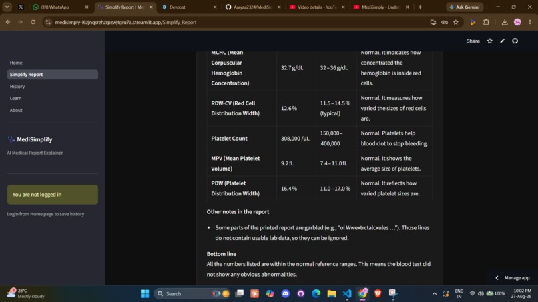Open the X (Twitter) pinned tab
The width and height of the screenshot is (538, 302).
pos(21,7)
